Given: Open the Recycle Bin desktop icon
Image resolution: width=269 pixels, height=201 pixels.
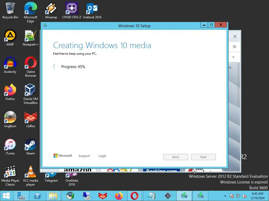Looking at the screenshot, I should tap(10, 10).
